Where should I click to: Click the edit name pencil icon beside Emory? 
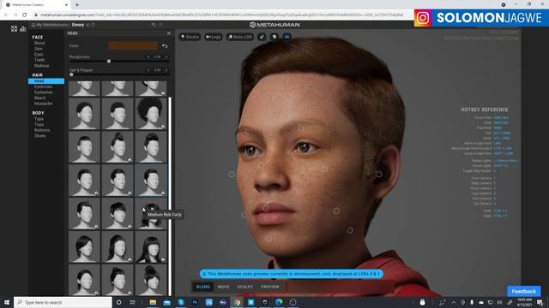pyautogui.click(x=87, y=25)
